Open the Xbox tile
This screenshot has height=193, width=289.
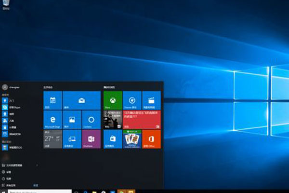coord(113,100)
